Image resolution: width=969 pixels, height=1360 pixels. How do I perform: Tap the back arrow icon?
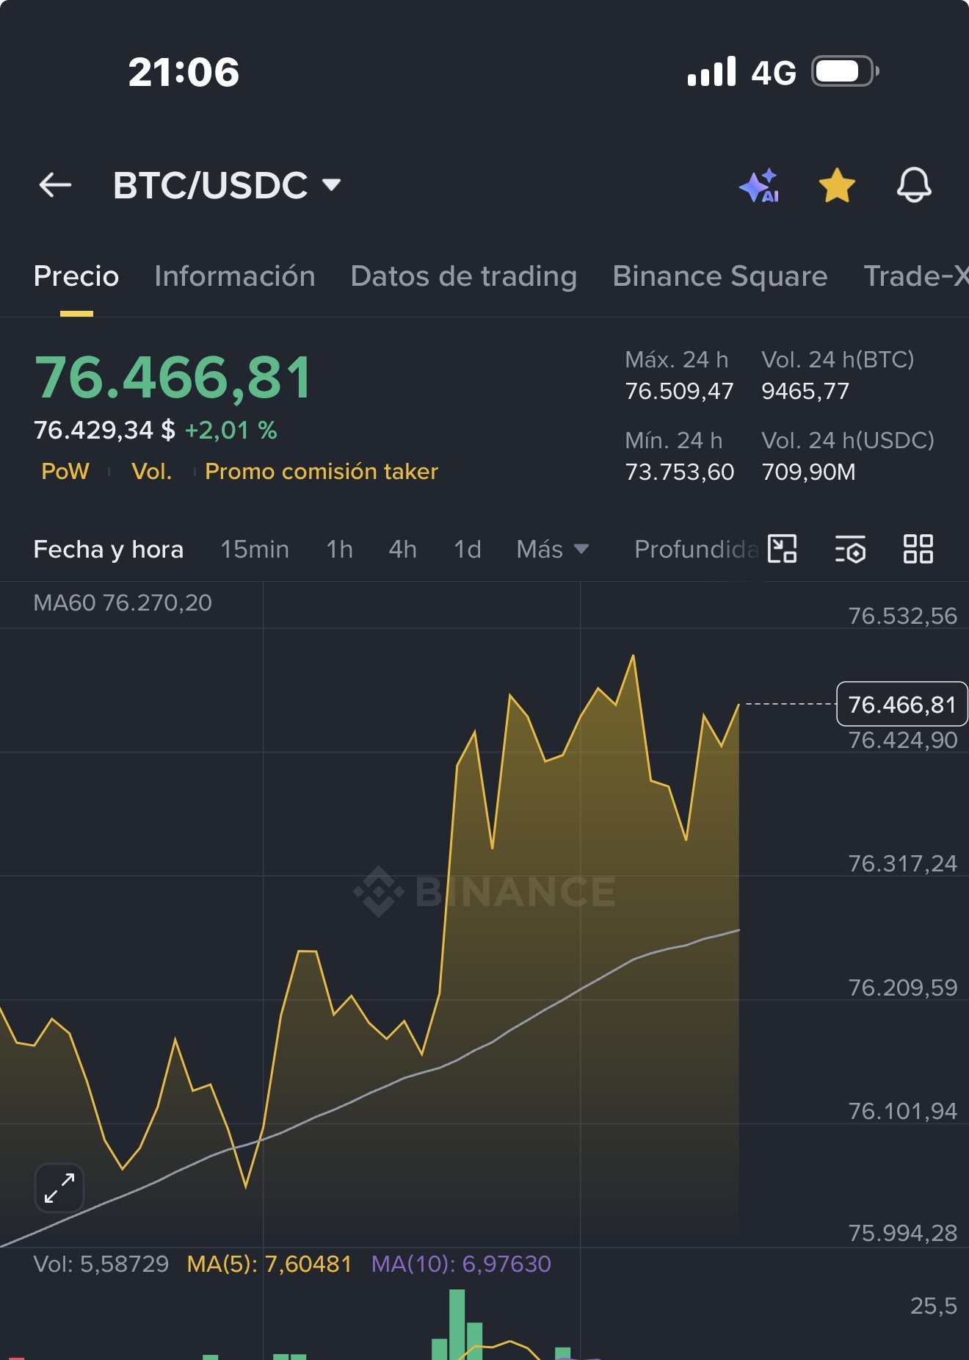pyautogui.click(x=55, y=185)
